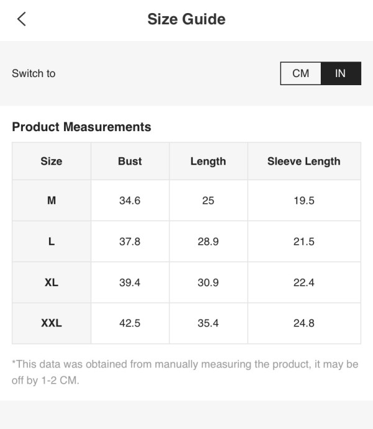Choose the L size row label

click(x=52, y=242)
